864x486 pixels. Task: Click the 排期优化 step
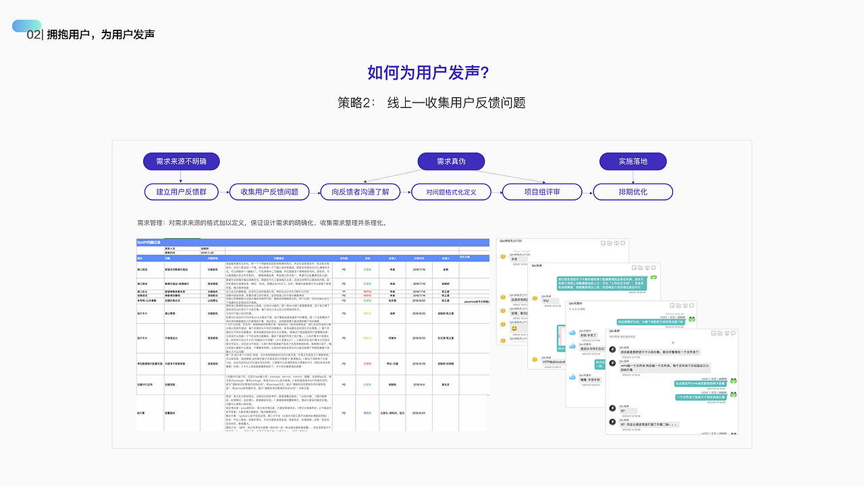click(632, 192)
